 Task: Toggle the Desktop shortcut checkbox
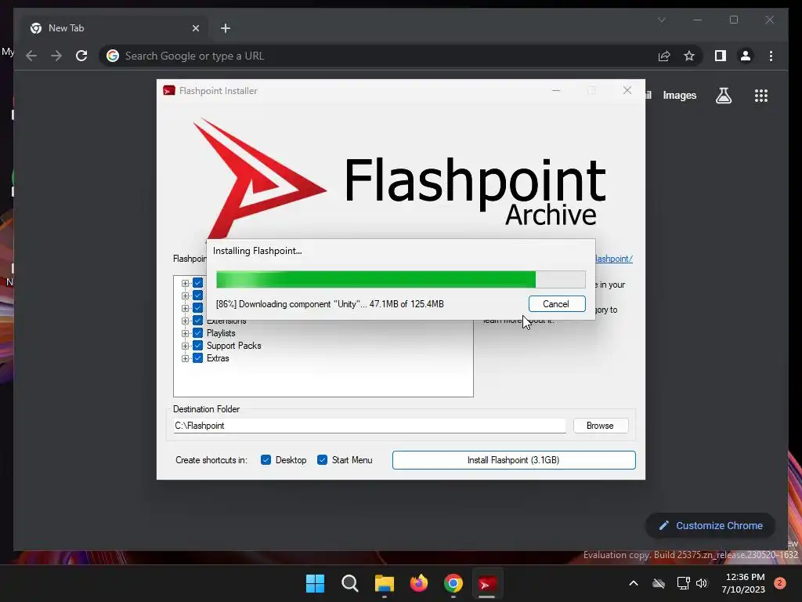coord(266,459)
